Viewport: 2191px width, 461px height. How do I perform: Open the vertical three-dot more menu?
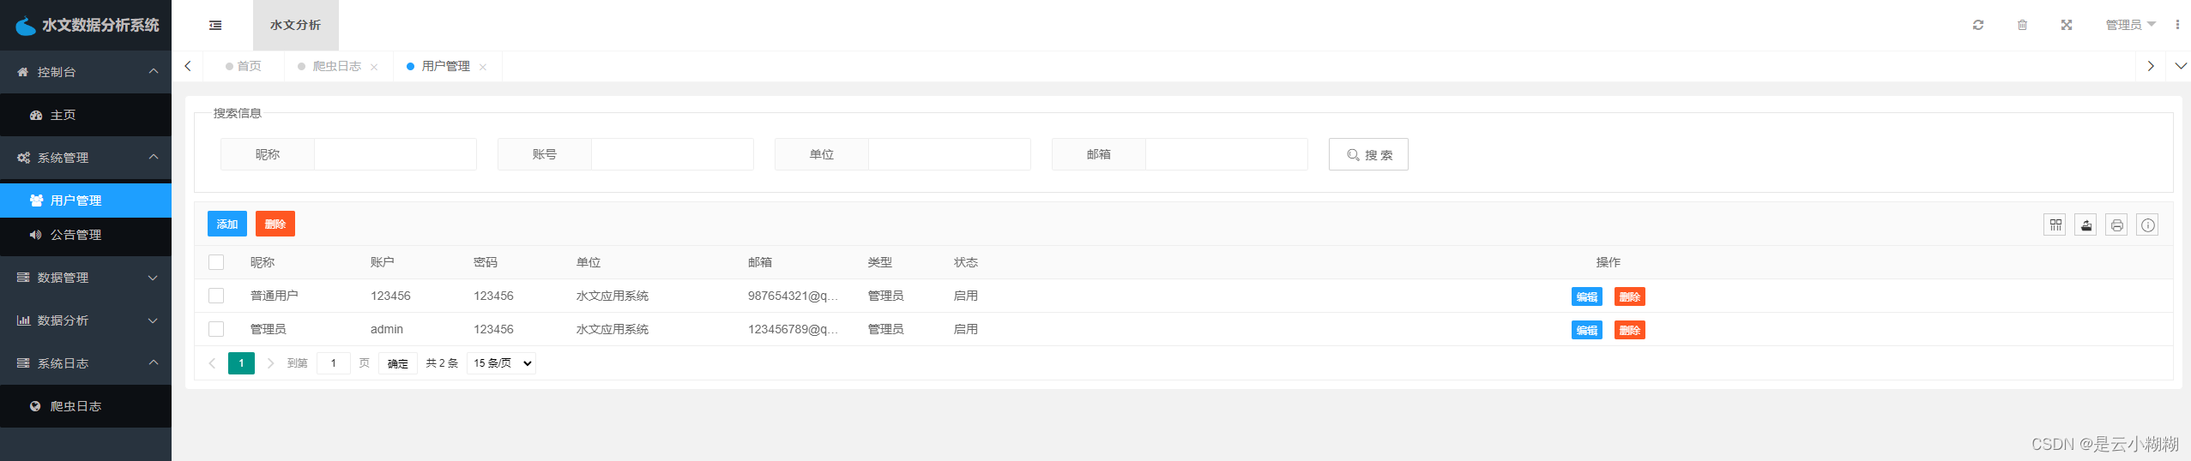2177,25
